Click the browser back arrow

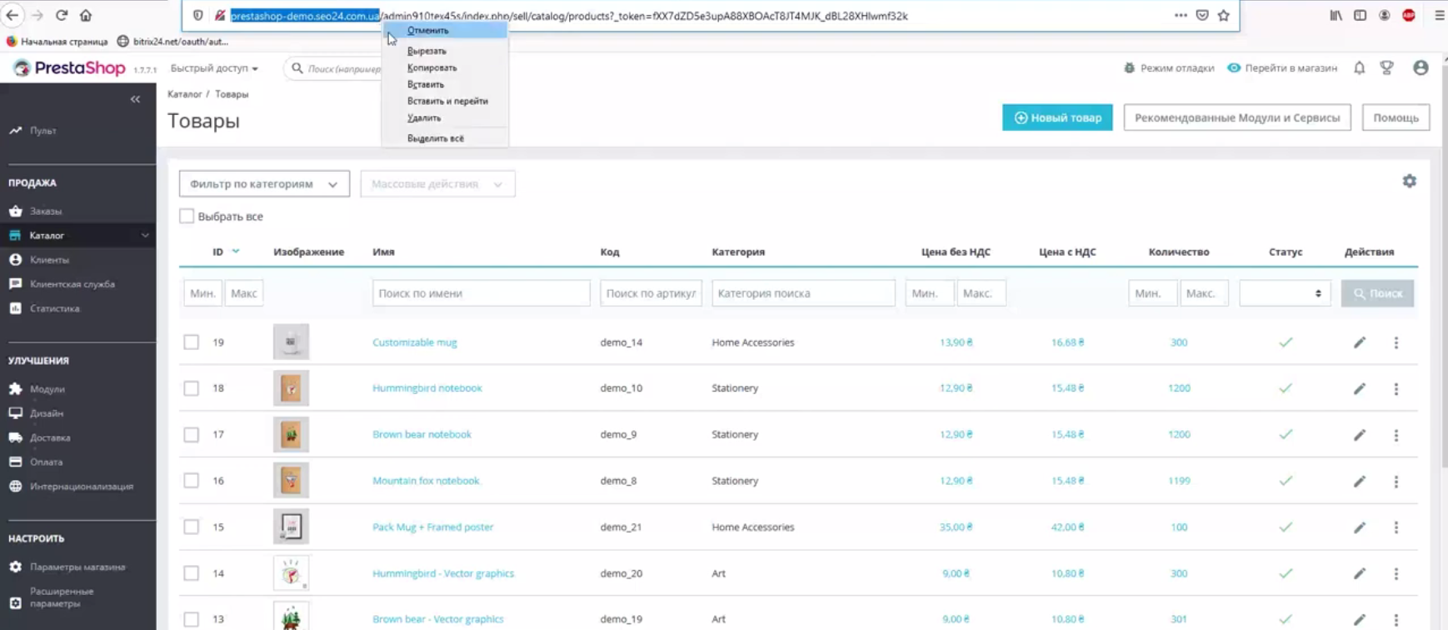tap(12, 15)
